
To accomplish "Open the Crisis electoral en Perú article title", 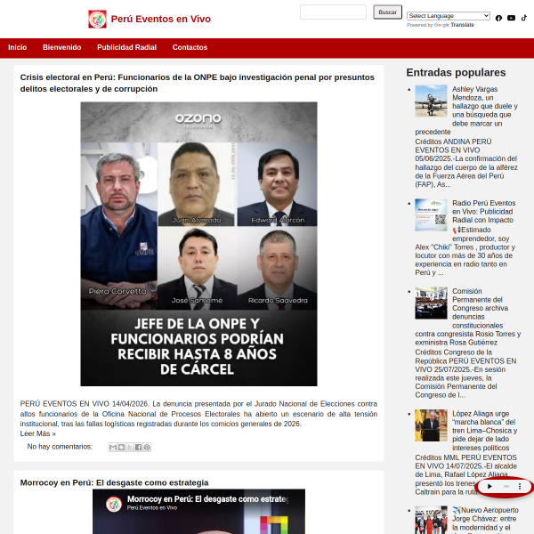I will pyautogui.click(x=198, y=83).
